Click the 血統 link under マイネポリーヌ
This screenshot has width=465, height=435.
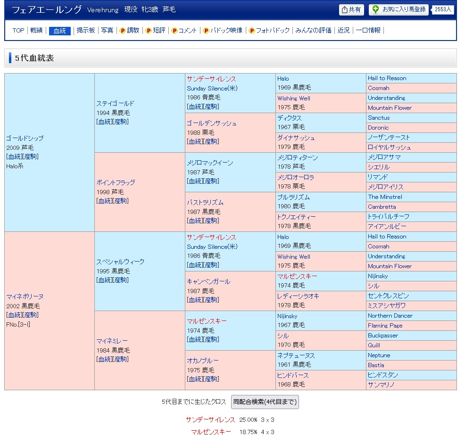coord(15,315)
